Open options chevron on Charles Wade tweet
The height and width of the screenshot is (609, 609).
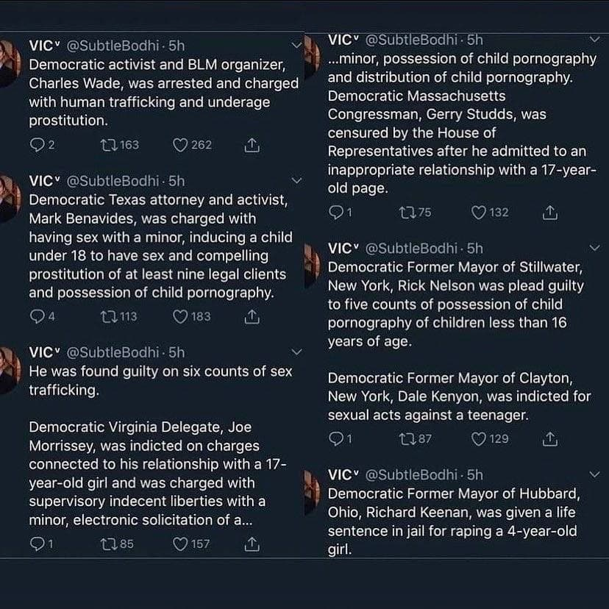[296, 46]
